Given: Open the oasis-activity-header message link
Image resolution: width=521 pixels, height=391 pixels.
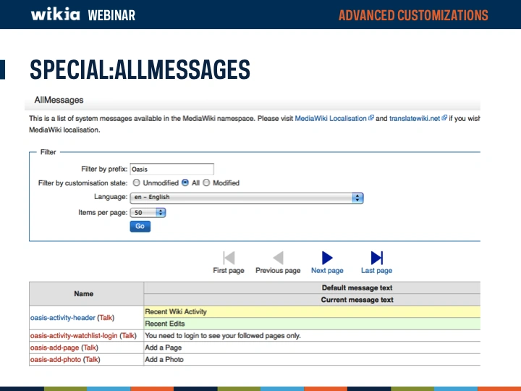Looking at the screenshot, I should coord(62,317).
